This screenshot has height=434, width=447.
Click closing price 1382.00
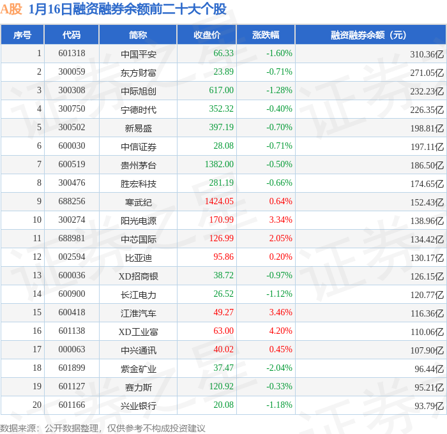pyautogui.click(x=219, y=165)
